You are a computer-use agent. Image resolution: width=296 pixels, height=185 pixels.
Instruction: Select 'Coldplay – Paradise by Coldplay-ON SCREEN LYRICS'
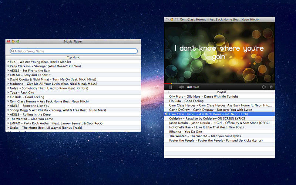coord(219,118)
